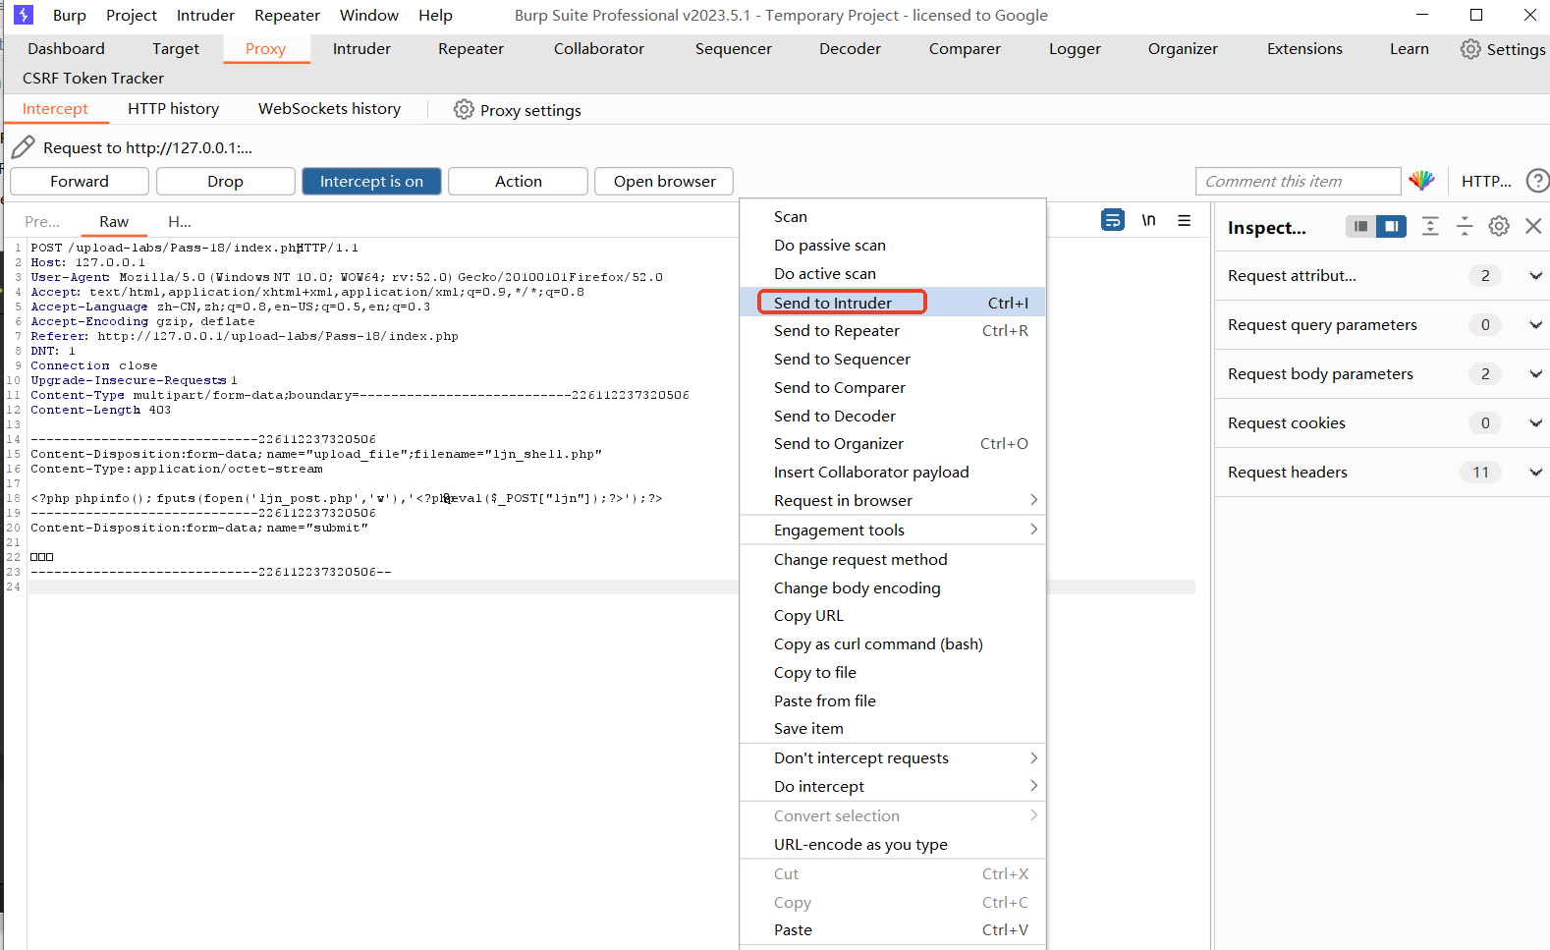Select Do passive scan
Image resolution: width=1550 pixels, height=950 pixels.
point(893,246)
